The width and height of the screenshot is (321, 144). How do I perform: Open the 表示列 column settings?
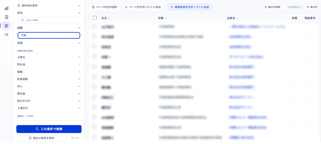pos(312,7)
